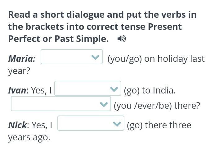This screenshot has height=150, width=210.
Task: Click the Nick speaker name label
Action: [18, 125]
